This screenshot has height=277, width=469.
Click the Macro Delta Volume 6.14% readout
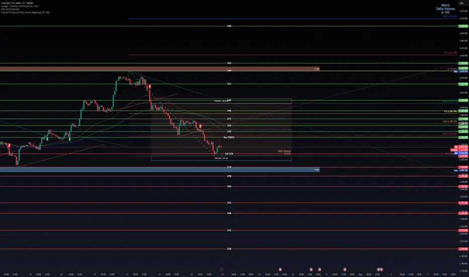(x=445, y=9)
